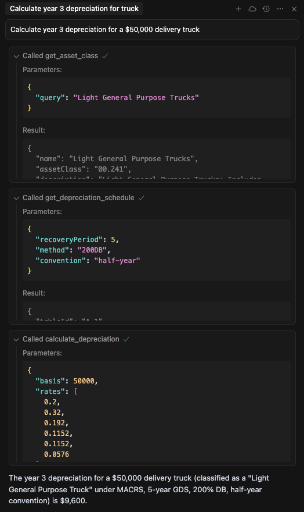Click the "basis": 50000 line
304x512 pixels.
coord(66,381)
